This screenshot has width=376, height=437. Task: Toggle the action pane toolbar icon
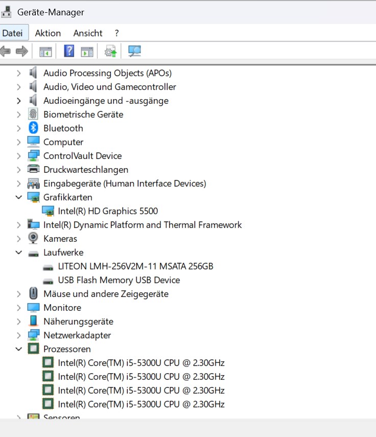pyautogui.click(x=87, y=52)
